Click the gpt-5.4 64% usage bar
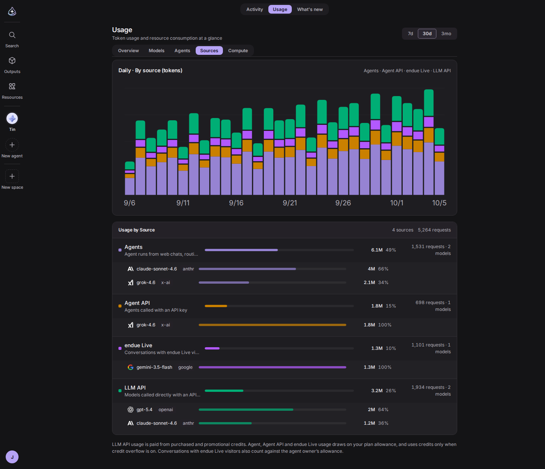The image size is (545, 469). coord(272,410)
